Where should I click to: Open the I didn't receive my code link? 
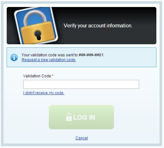(x=44, y=93)
